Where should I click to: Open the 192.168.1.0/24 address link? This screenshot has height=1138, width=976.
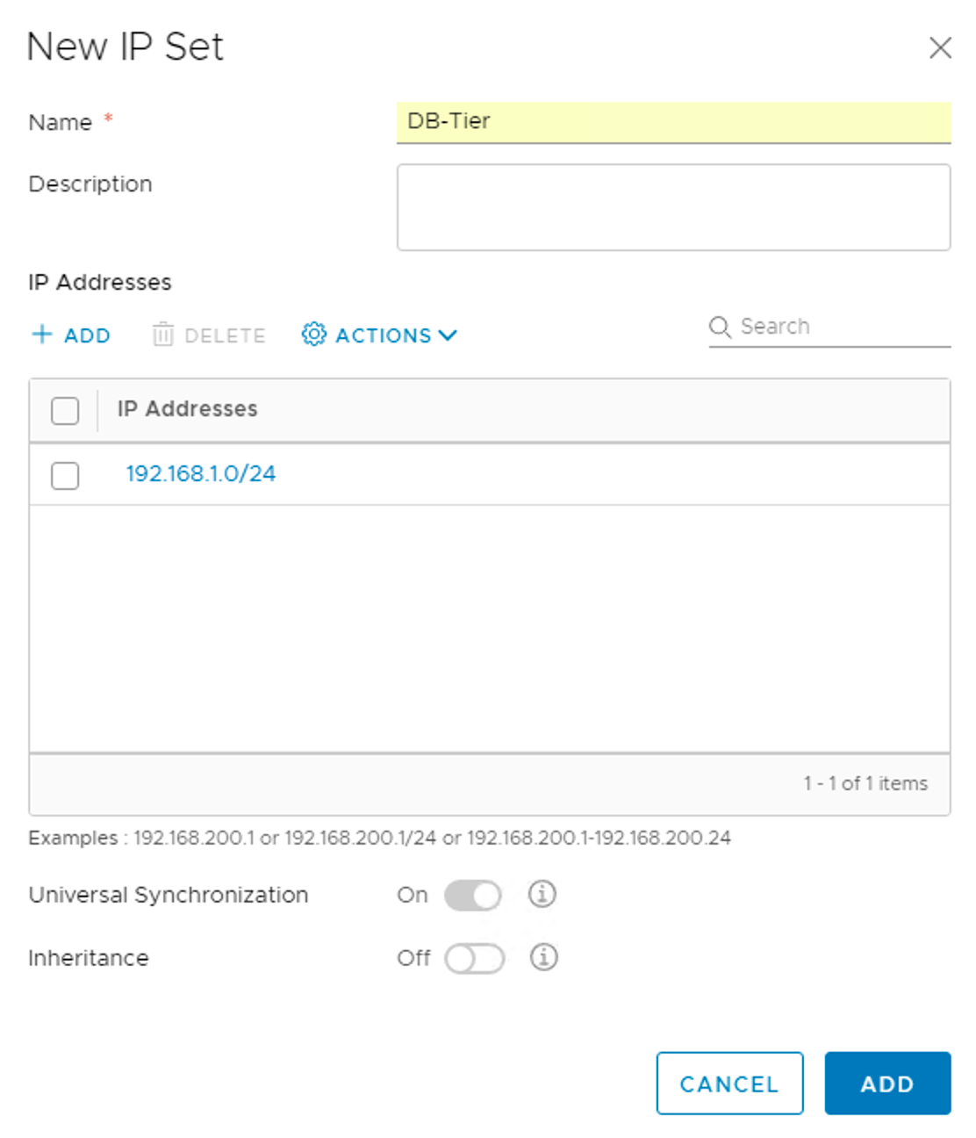201,474
